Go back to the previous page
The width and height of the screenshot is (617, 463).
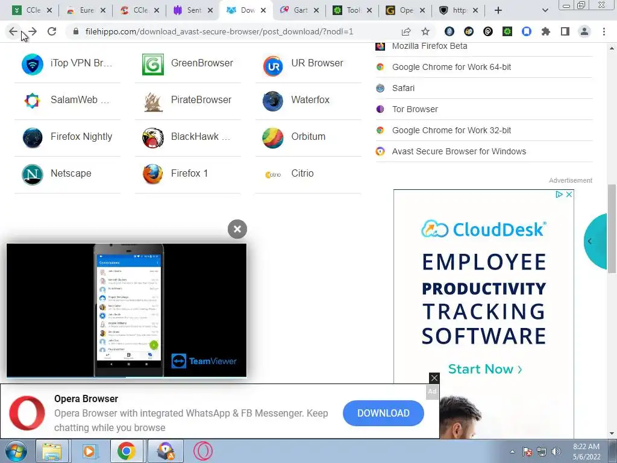pos(13,31)
